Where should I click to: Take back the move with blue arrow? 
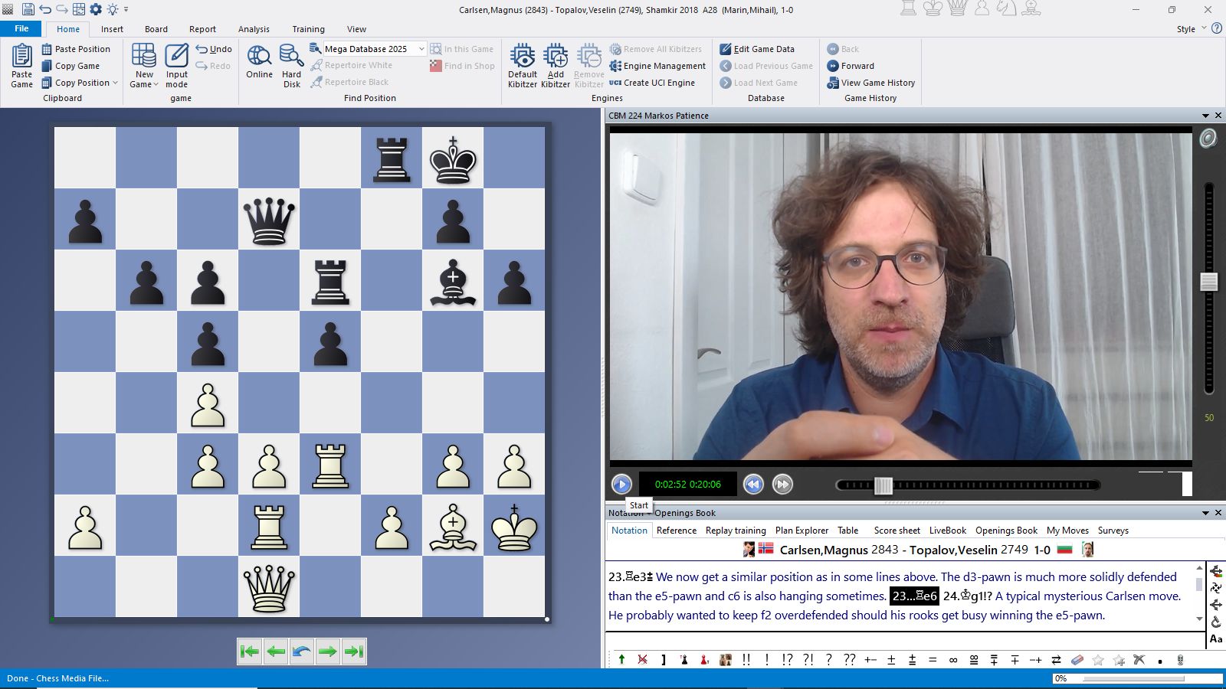click(x=302, y=651)
